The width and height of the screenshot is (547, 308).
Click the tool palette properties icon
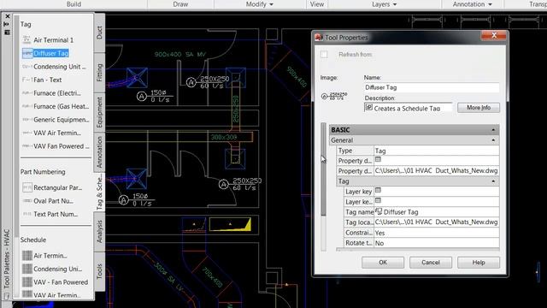pyautogui.click(x=7, y=33)
